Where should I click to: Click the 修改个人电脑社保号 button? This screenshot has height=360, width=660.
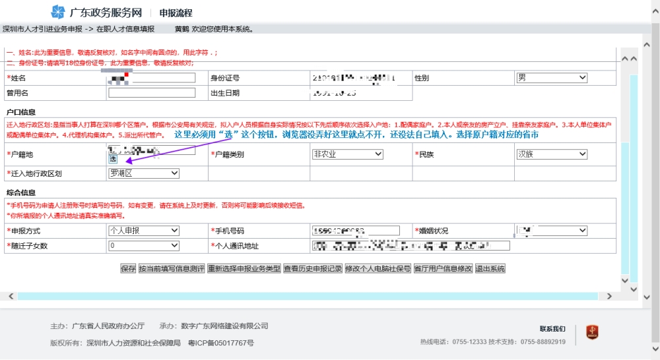coord(378,269)
